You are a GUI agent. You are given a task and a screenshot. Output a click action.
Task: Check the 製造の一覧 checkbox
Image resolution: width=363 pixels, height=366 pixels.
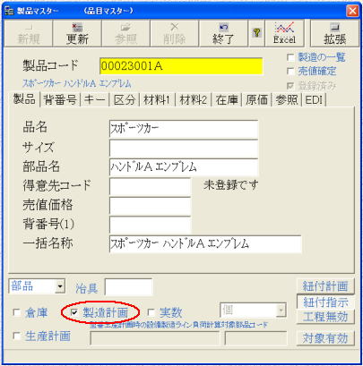point(290,57)
